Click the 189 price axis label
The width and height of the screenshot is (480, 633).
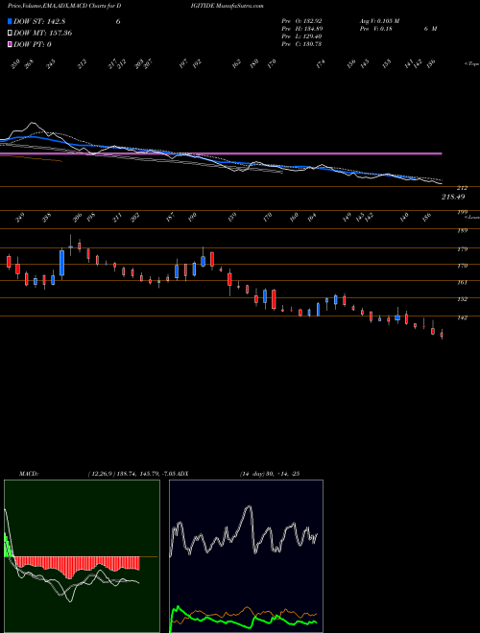pos(462,230)
